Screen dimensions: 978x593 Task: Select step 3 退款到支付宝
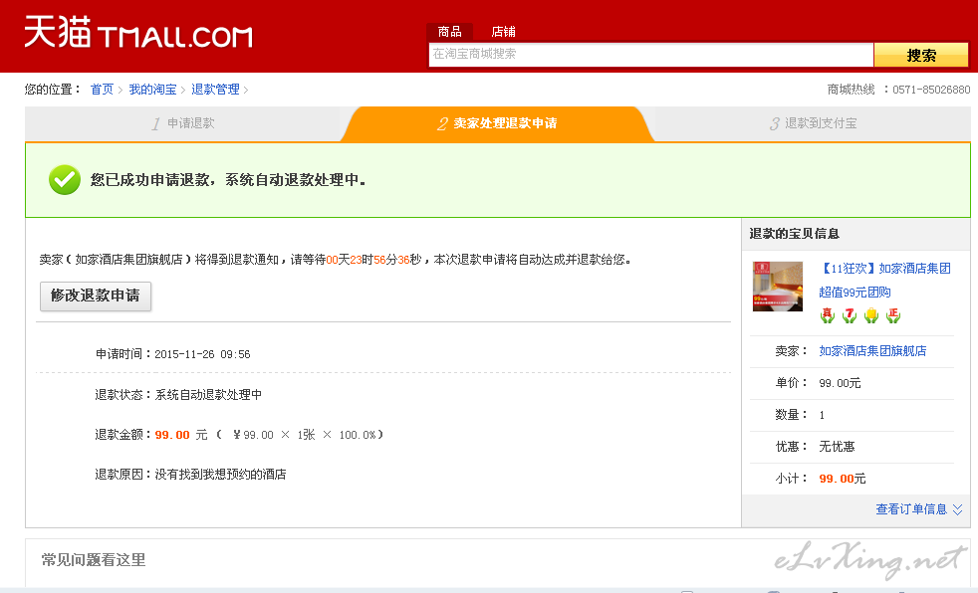point(813,123)
